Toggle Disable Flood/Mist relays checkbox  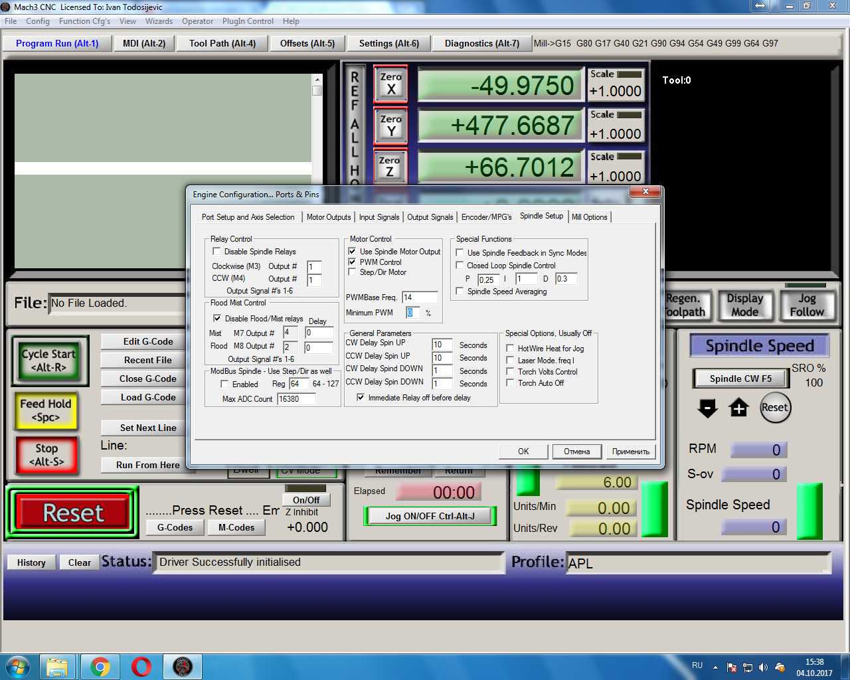217,318
